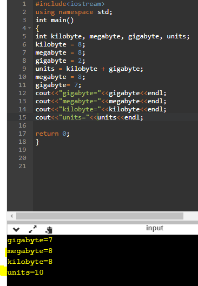Click cout kilobyte statement on line 14
This screenshot has width=198, height=286.
pos(101,109)
